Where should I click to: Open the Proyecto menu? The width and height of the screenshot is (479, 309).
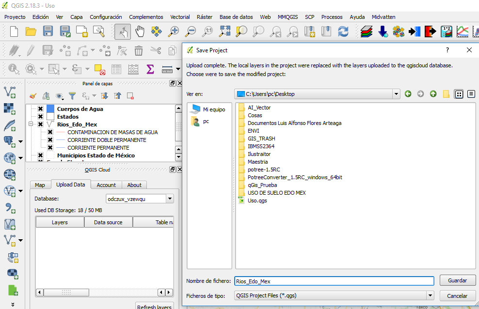tap(15, 17)
